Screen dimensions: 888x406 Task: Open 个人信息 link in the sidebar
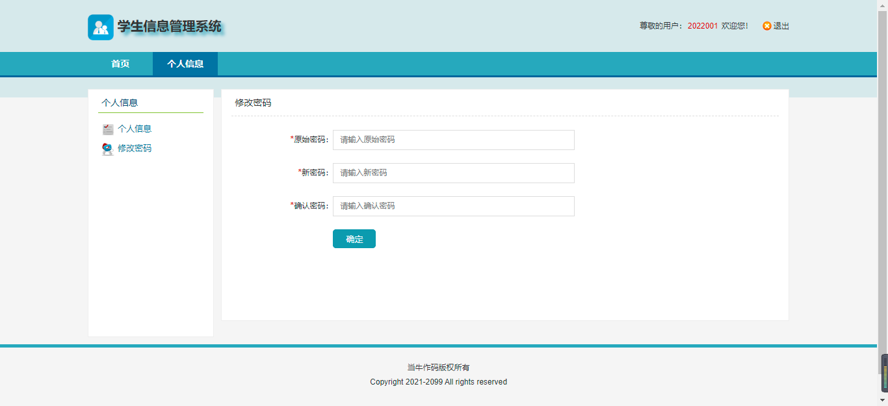(135, 129)
